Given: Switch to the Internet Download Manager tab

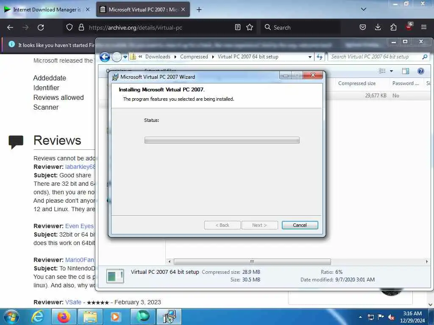Looking at the screenshot, I should click(x=47, y=10).
